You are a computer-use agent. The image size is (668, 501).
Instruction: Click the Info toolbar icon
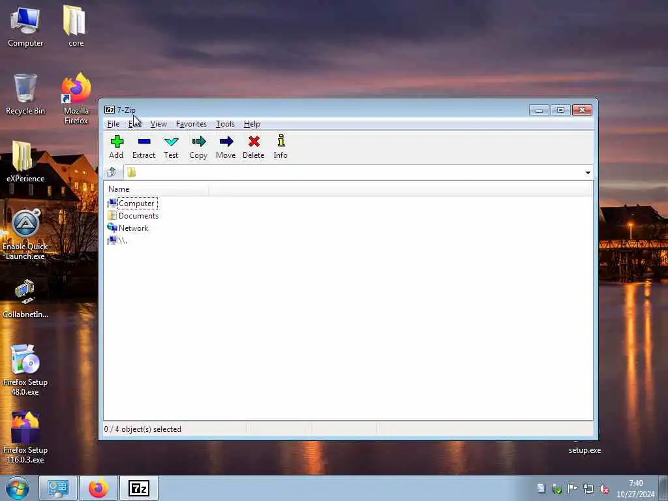(281, 147)
